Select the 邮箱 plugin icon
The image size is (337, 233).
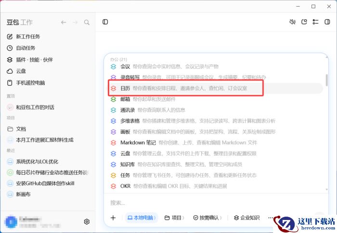pyautogui.click(x=113, y=99)
